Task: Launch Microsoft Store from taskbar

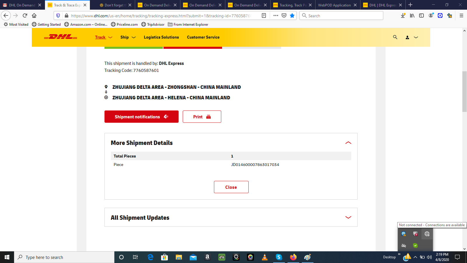Action: pos(165,257)
